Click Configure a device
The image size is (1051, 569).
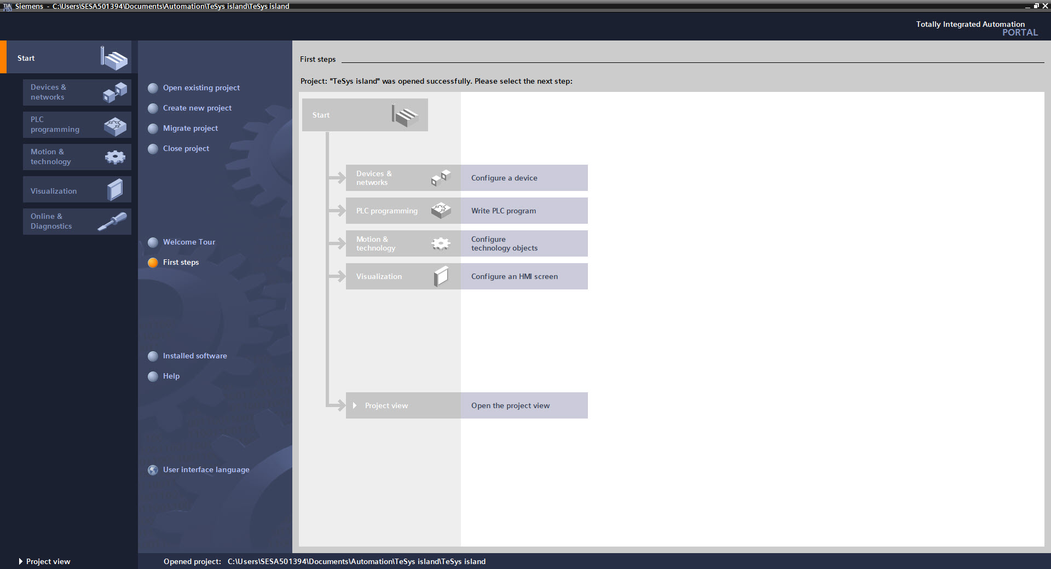524,178
